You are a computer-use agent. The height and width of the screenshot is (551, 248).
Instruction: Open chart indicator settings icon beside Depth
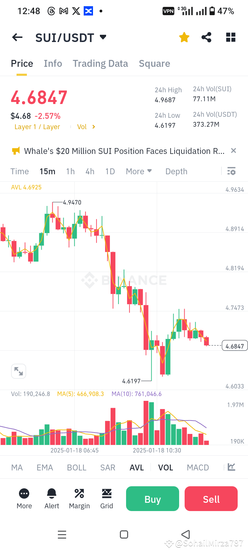pos(231,171)
